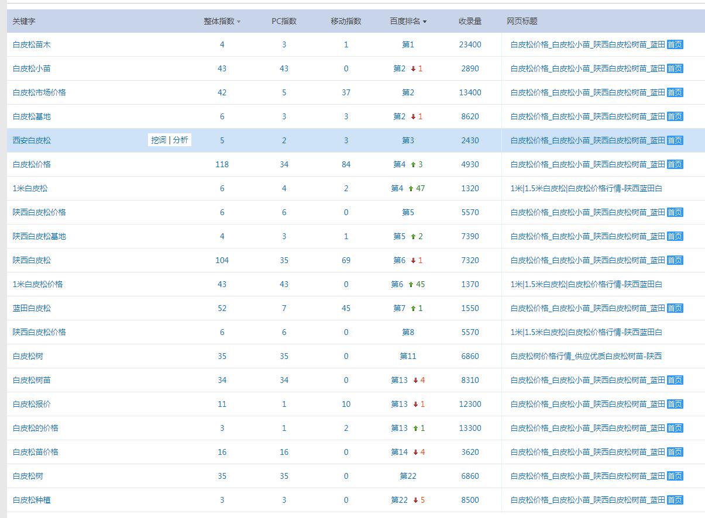Open page title in the 1米白皮松价格 row
Image resolution: width=705 pixels, height=518 pixels.
click(586, 284)
